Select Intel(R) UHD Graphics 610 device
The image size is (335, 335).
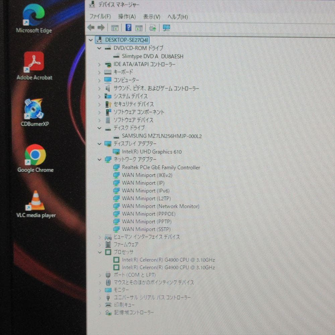152,152
